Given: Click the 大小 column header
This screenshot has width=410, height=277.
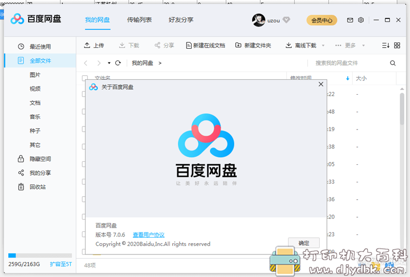Looking at the screenshot, I should click(361, 78).
